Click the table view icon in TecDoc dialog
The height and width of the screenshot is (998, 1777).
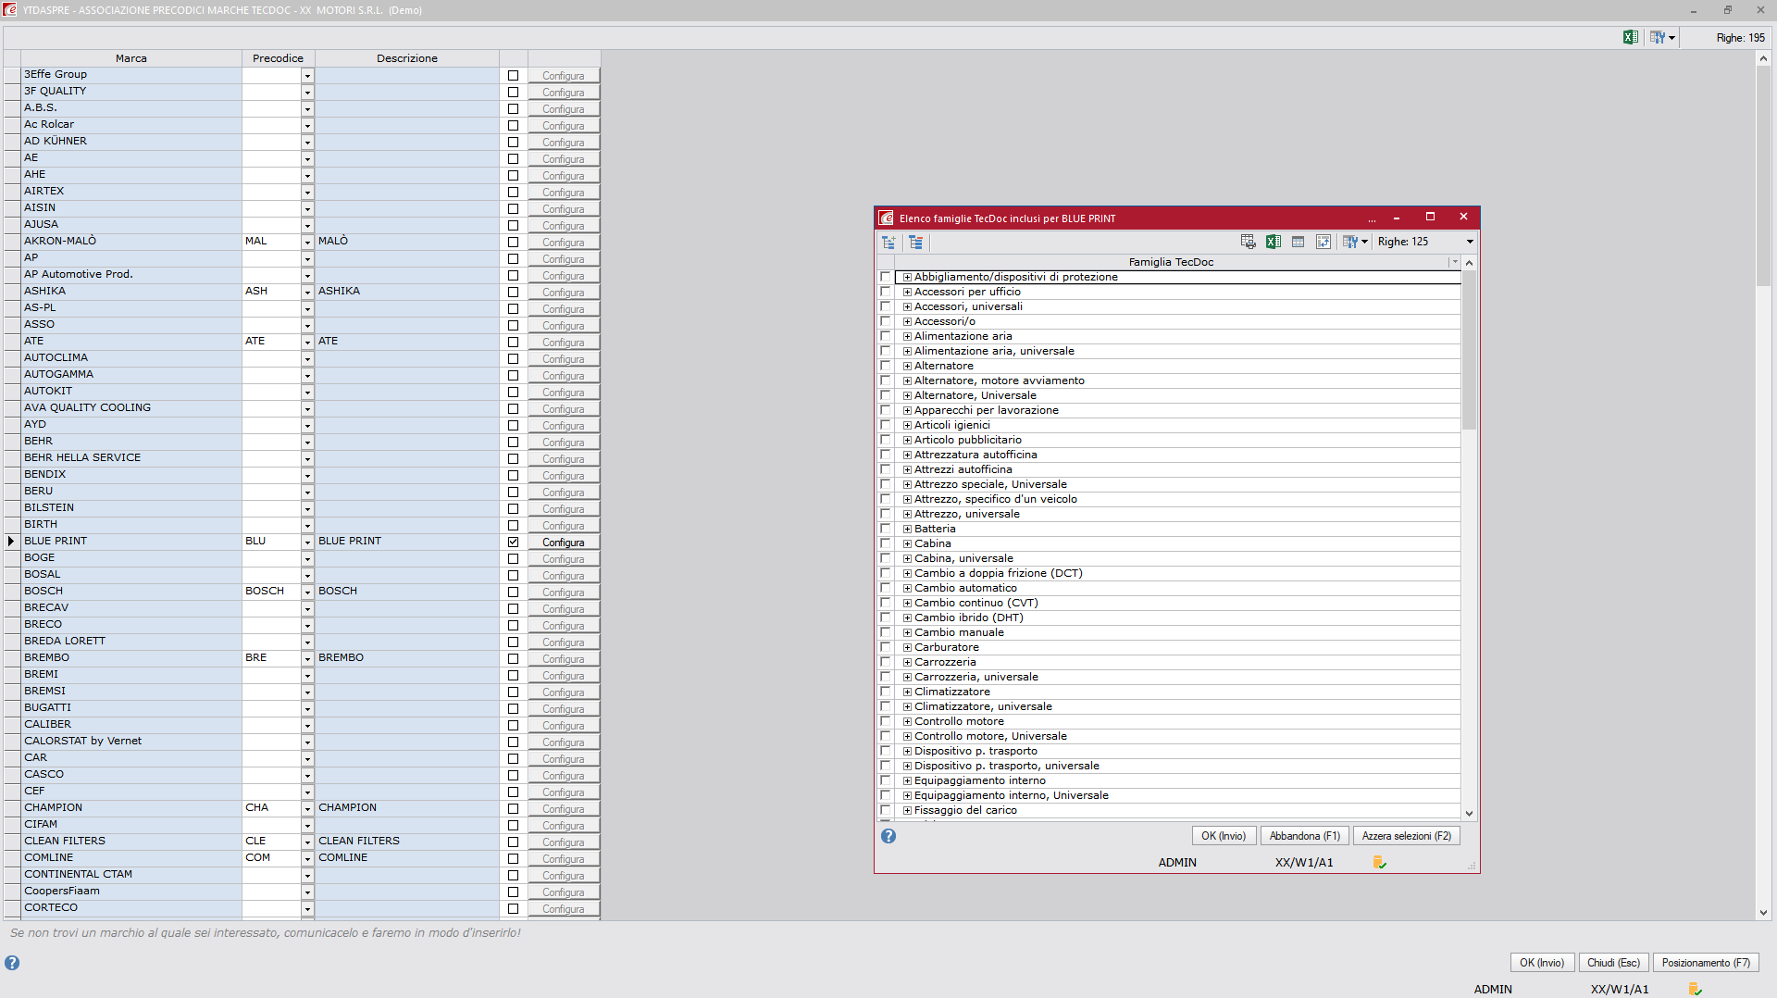point(1299,242)
